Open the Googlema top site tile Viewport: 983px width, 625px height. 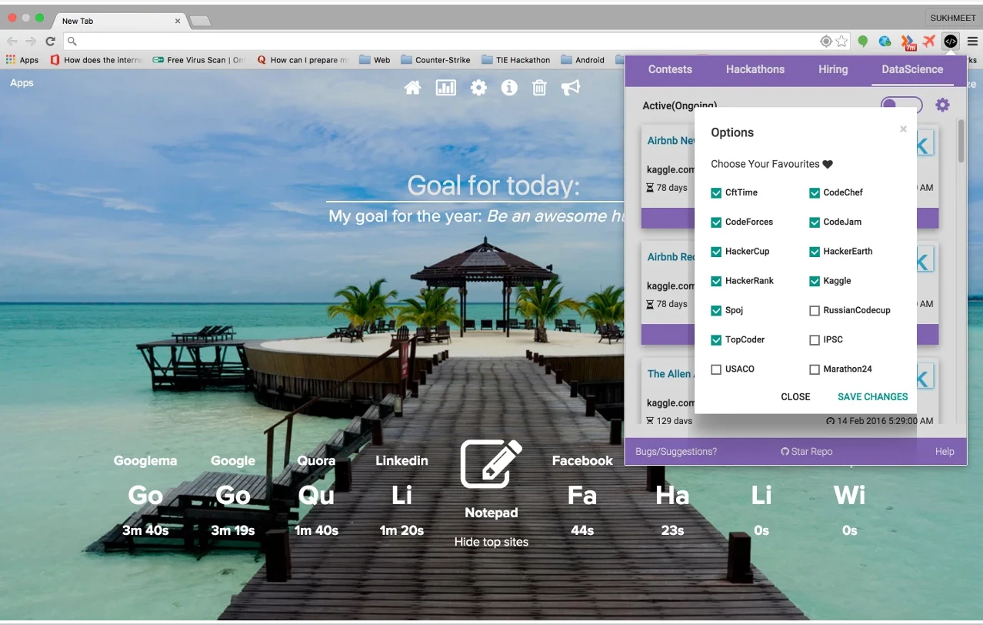pyautogui.click(x=145, y=494)
